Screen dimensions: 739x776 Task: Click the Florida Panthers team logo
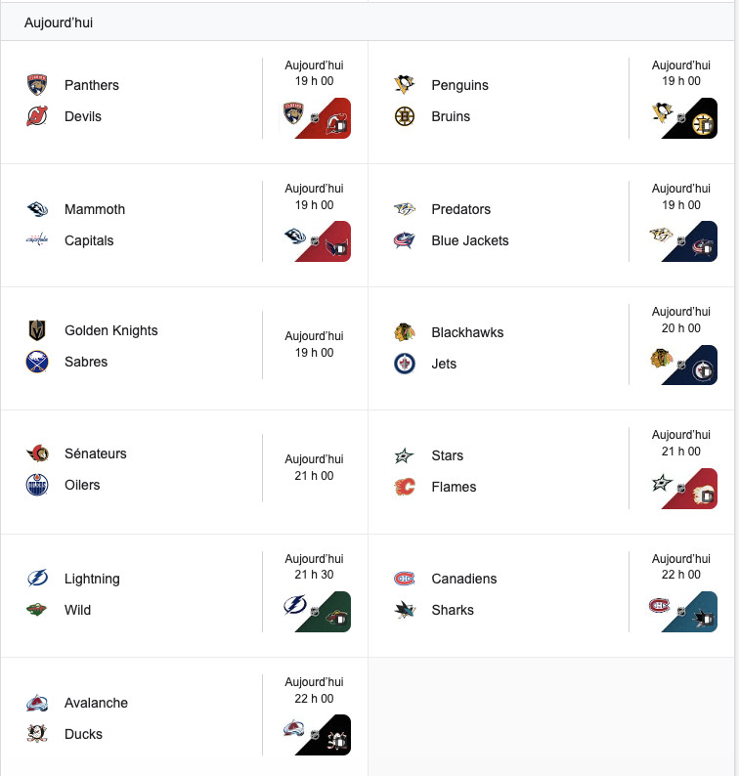pyautogui.click(x=37, y=85)
